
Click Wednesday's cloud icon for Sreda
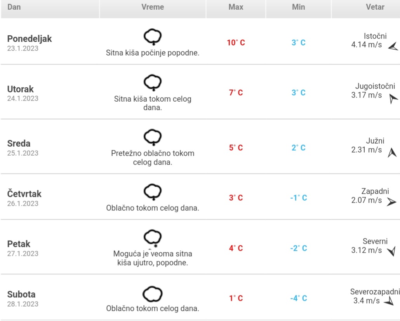tap(153, 137)
